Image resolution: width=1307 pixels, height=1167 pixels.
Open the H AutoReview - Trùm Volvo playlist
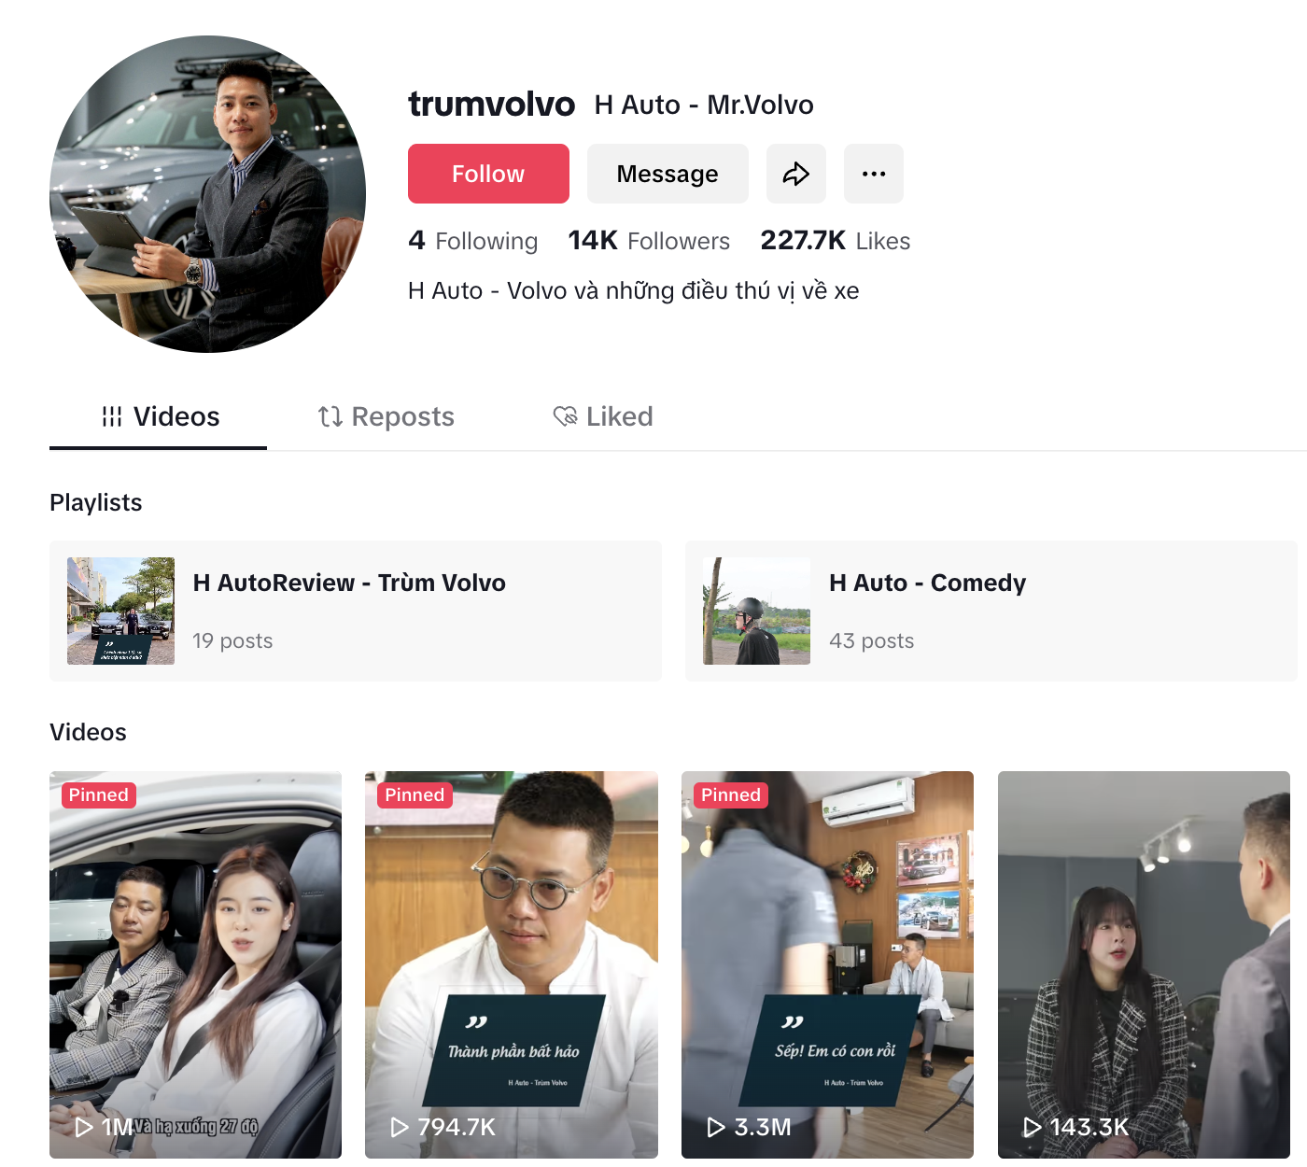coord(356,611)
